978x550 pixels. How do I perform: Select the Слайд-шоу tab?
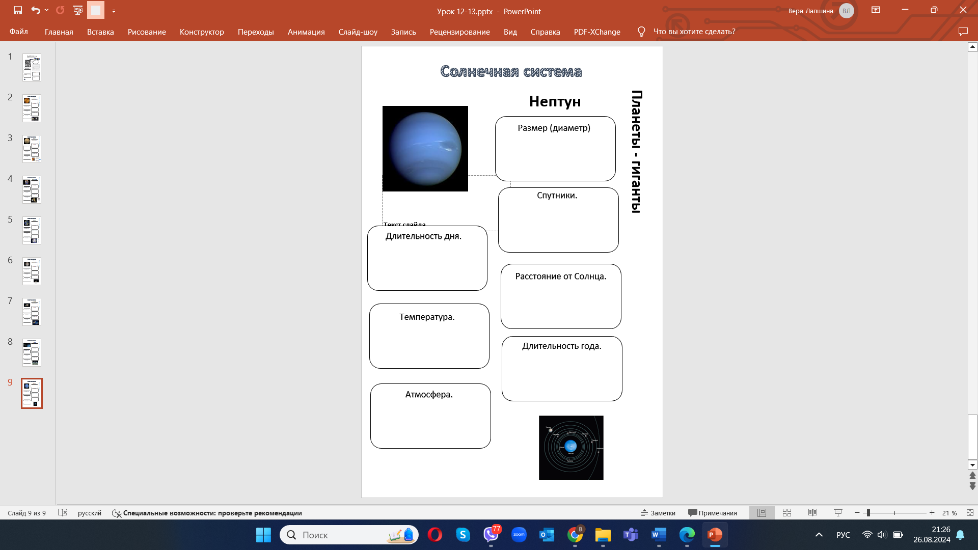(358, 32)
